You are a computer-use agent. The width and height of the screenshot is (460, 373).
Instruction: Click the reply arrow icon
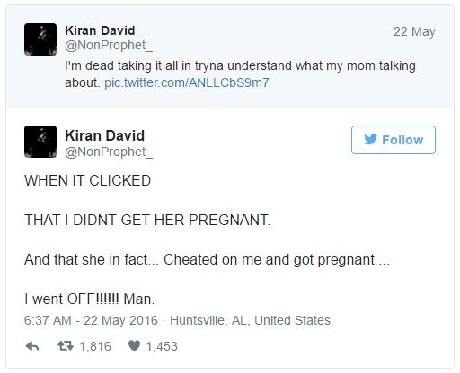(32, 346)
